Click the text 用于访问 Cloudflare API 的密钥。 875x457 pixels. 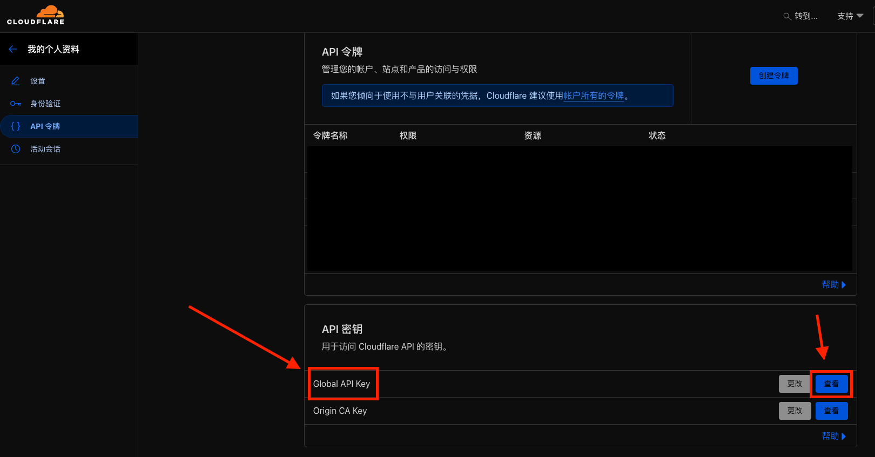click(385, 346)
